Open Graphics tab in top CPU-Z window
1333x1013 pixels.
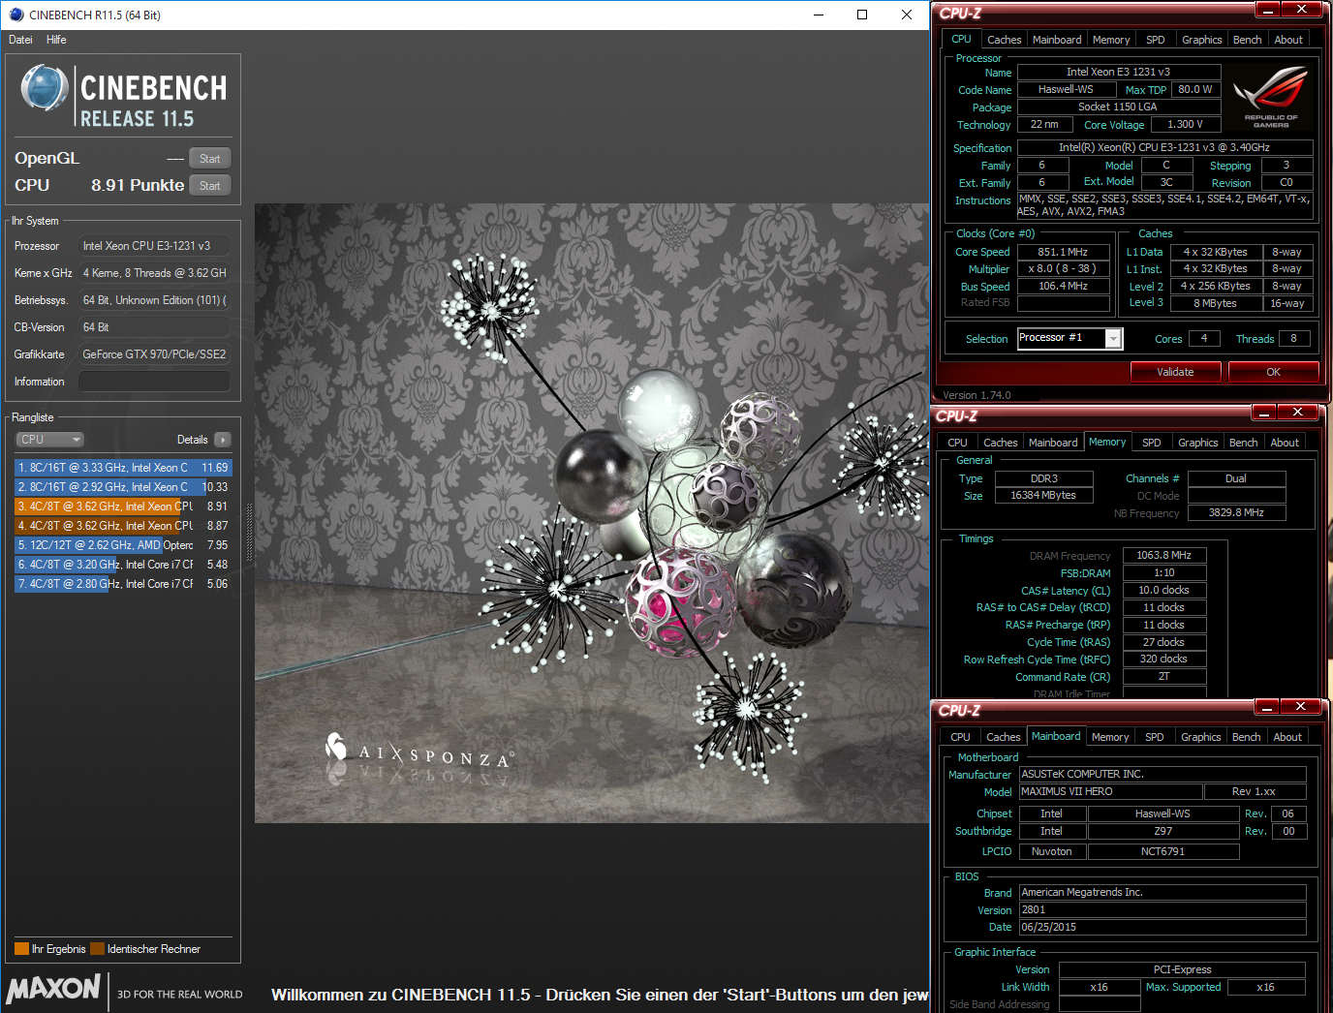point(1201,40)
